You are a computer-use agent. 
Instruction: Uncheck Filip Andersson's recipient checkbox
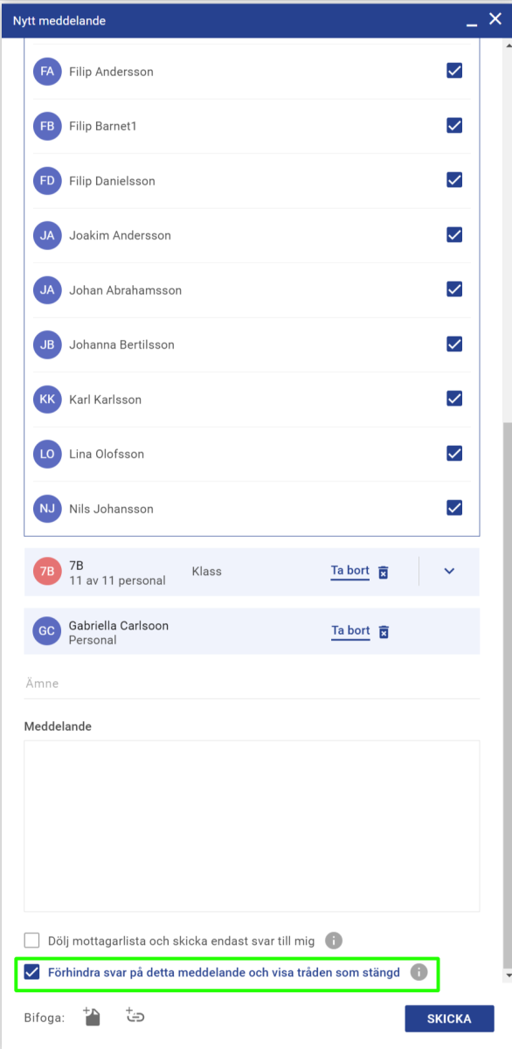point(454,71)
